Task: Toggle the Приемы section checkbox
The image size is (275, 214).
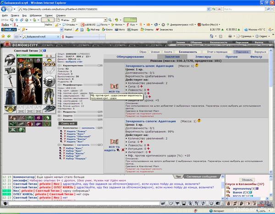Action: [x=59, y=145]
